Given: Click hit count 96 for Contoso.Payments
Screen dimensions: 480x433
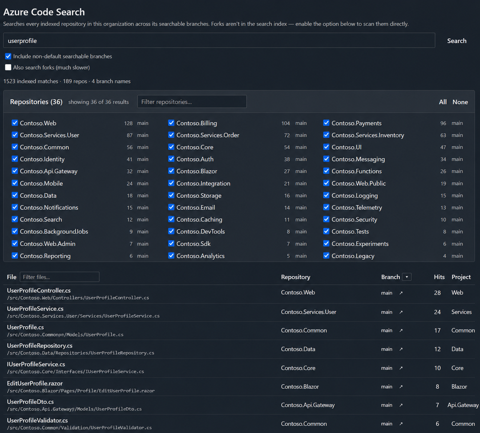Looking at the screenshot, I should [x=443, y=123].
